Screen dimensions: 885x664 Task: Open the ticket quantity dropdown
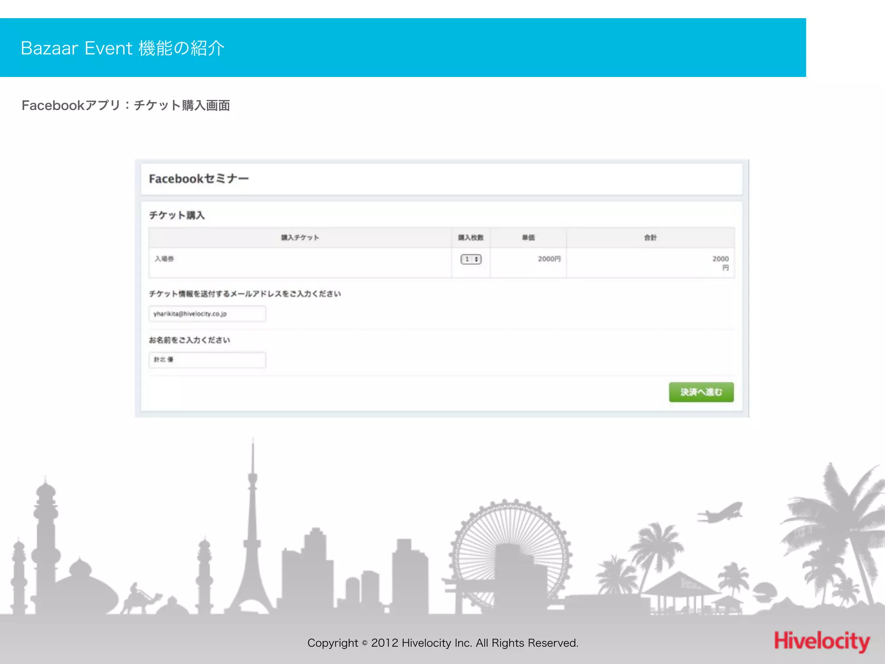(471, 259)
